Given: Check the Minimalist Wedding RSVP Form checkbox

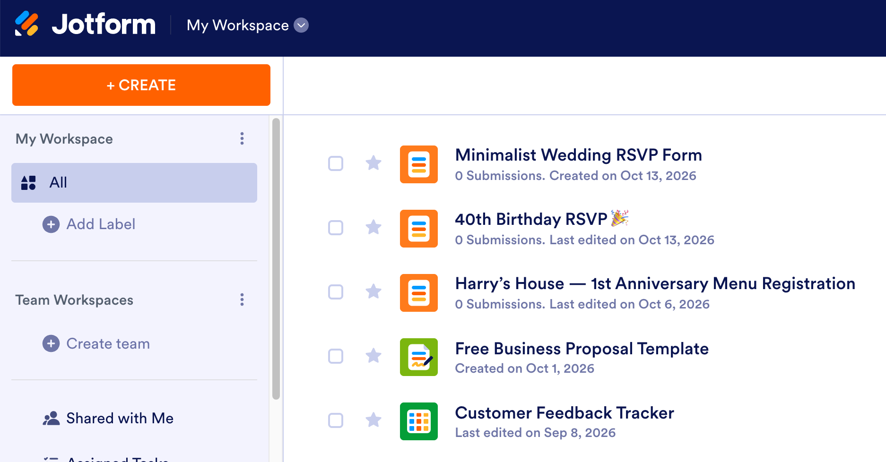Looking at the screenshot, I should [336, 163].
